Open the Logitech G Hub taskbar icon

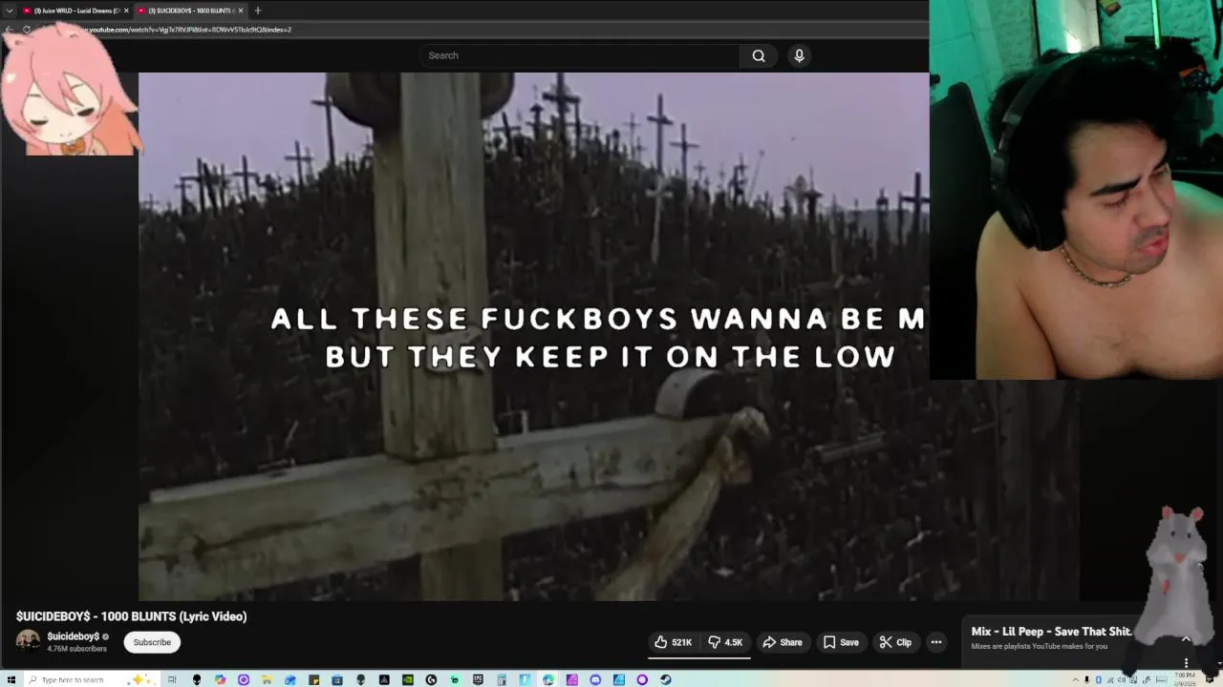[x=431, y=679]
